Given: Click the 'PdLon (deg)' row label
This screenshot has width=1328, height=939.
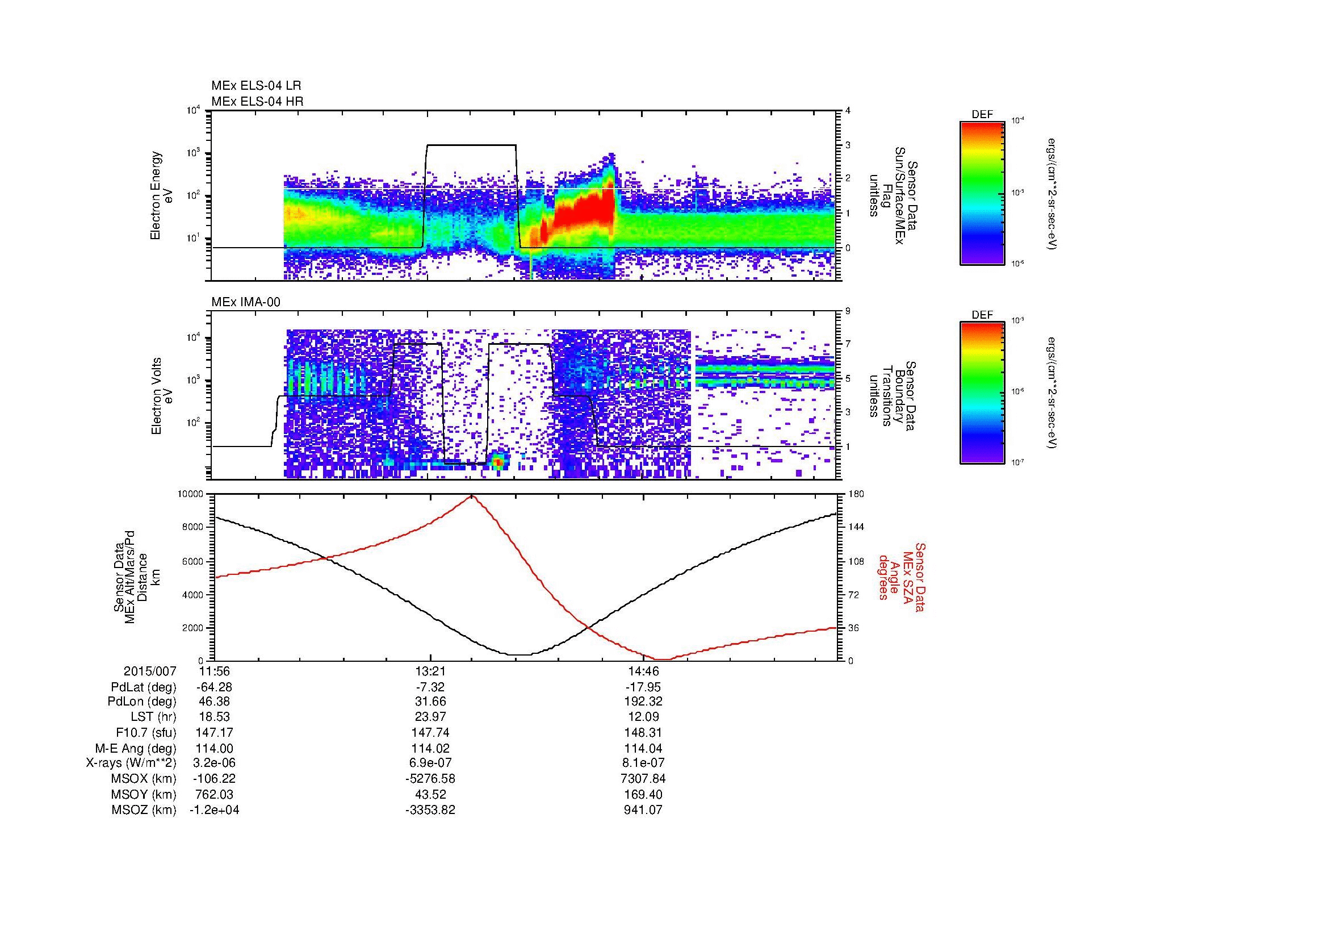Looking at the screenshot, I should 143,702.
